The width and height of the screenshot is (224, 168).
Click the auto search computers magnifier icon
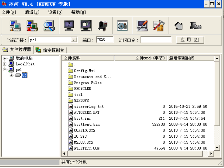pyautogui.click(x=49, y=26)
